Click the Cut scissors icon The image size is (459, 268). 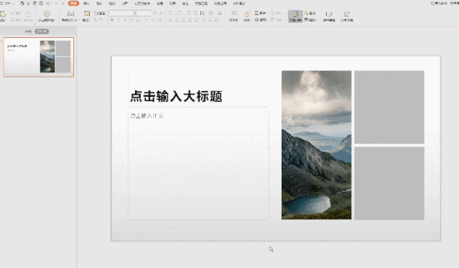[x=12, y=14]
